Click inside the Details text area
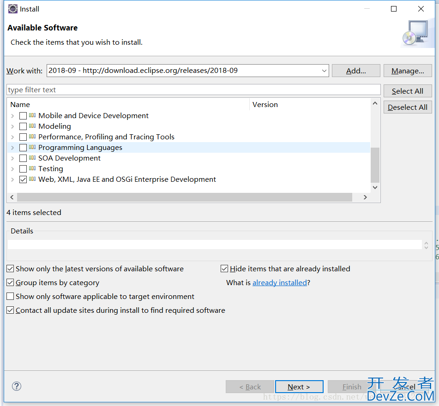Image resolution: width=439 pixels, height=406 pixels. click(215, 245)
